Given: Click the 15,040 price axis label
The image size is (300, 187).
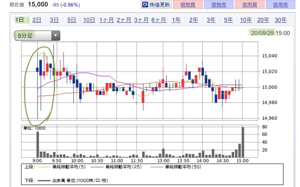Looking at the screenshot, I should 270,56.
